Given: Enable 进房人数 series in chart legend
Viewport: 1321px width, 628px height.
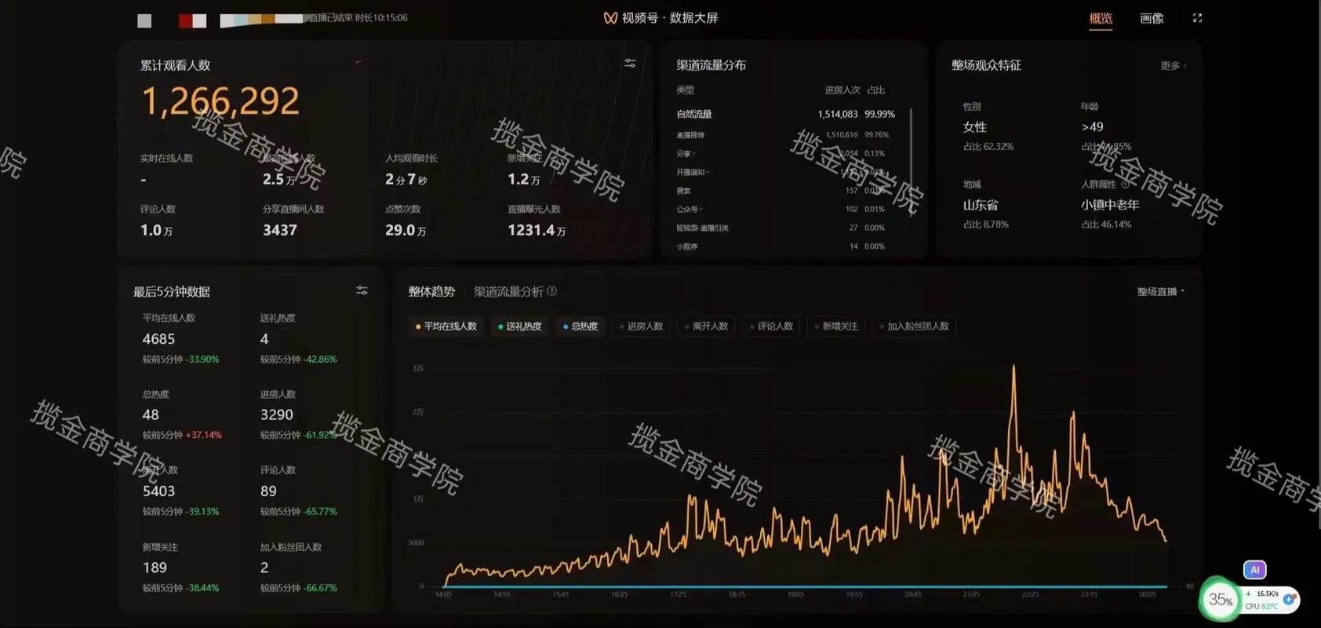Looking at the screenshot, I should pos(641,327).
